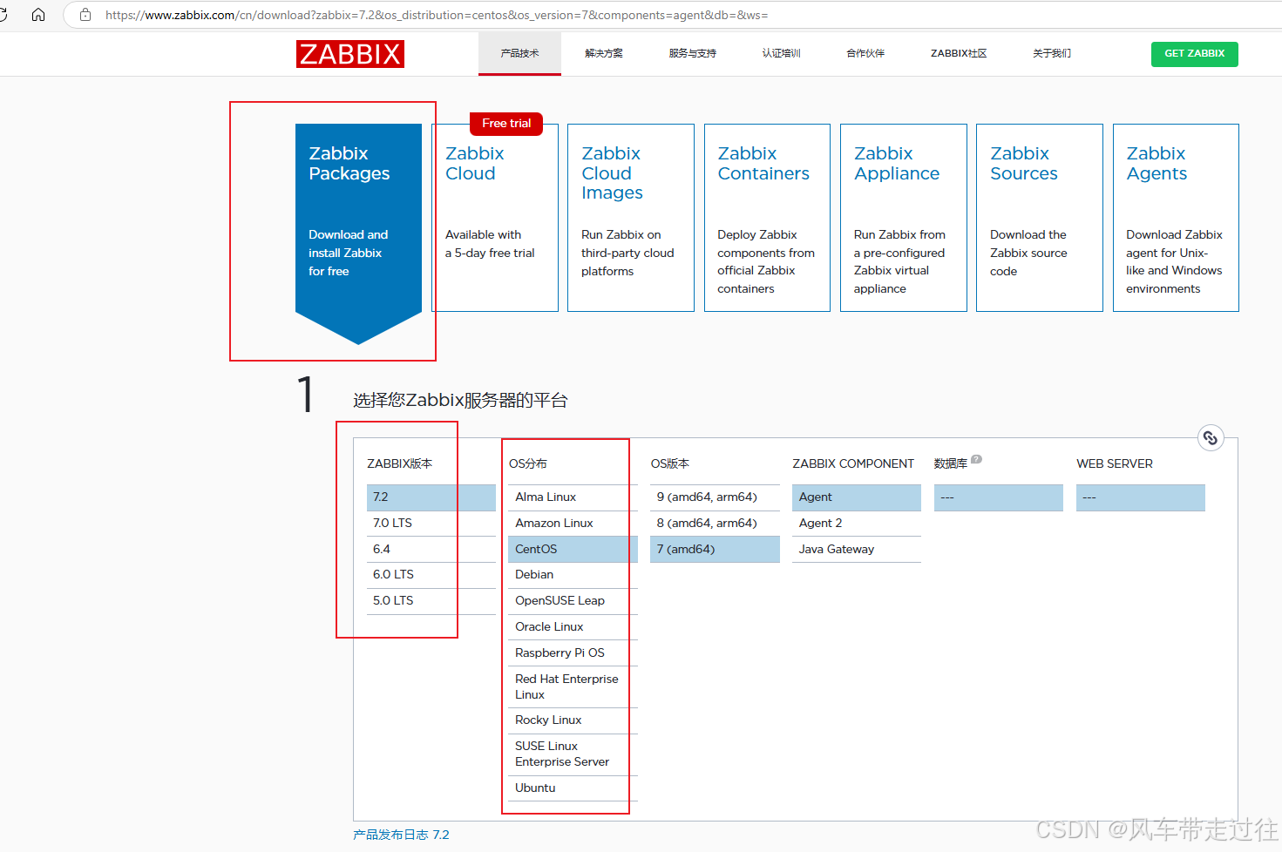Select the Zabbix Cloud Images card
Image resolution: width=1282 pixels, height=852 pixels.
point(631,218)
